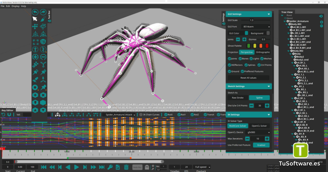Select the brush sketch tool
This screenshot has width=328, height=172.
(43, 19)
